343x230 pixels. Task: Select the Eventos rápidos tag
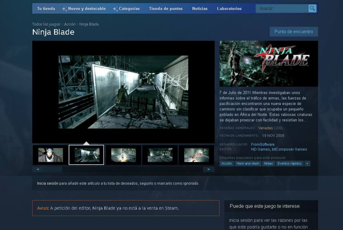(x=290, y=163)
